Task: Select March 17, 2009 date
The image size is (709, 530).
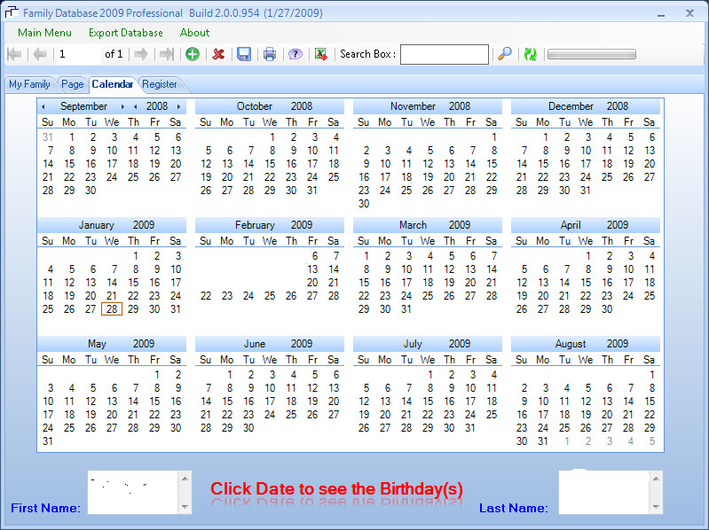Action: (406, 283)
